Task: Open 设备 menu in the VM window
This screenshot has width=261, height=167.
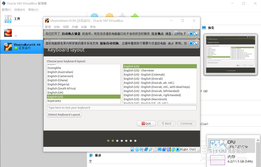Action: [84, 27]
